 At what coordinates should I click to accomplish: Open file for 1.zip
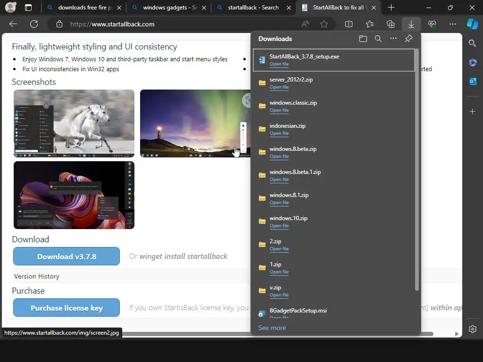tap(279, 272)
